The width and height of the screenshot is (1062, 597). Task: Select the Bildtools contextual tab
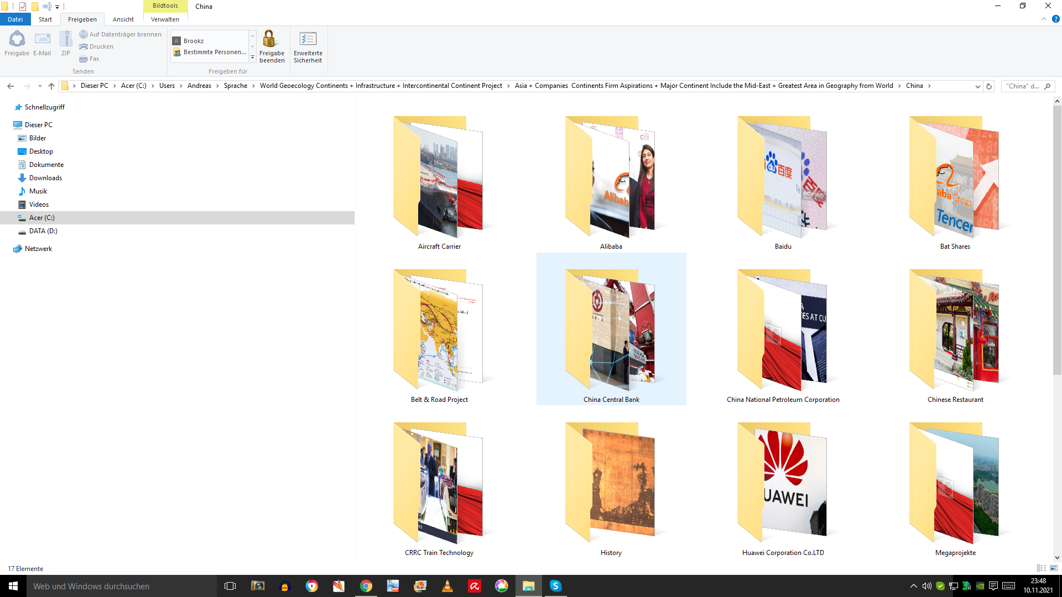click(165, 6)
